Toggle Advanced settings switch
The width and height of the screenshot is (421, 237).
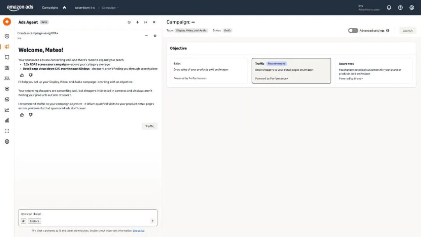(353, 30)
